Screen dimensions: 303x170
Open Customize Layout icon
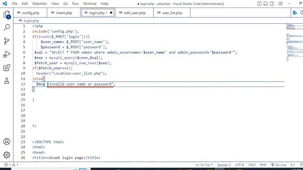(280, 4)
